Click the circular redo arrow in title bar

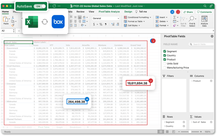pos(54,6)
